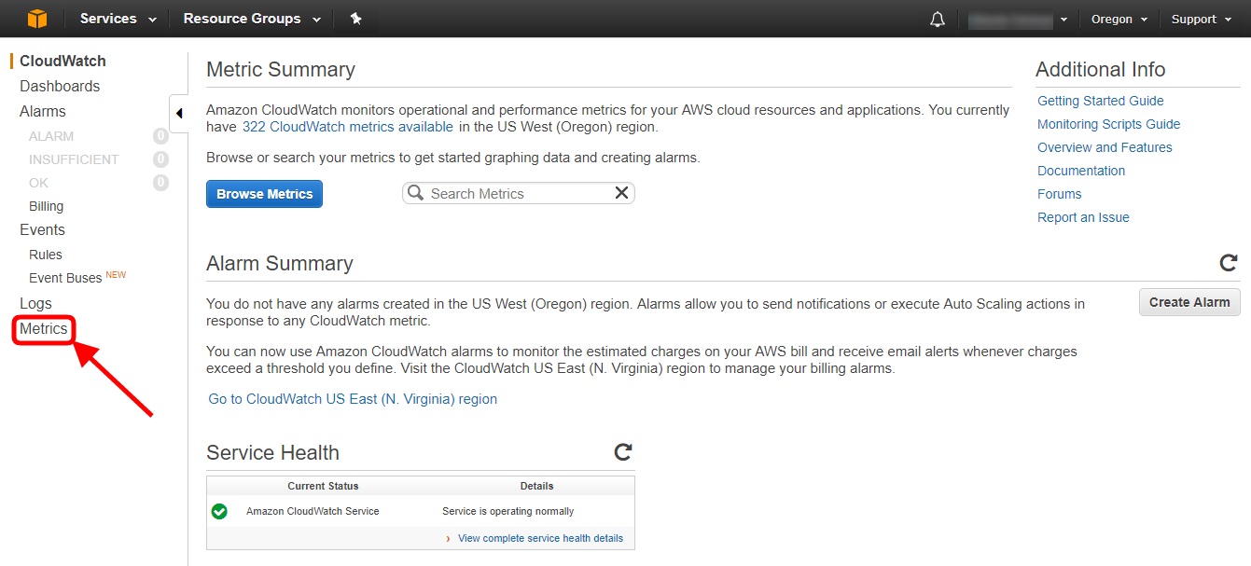The width and height of the screenshot is (1251, 566).
Task: Click the Create Alarm button
Action: point(1189,302)
